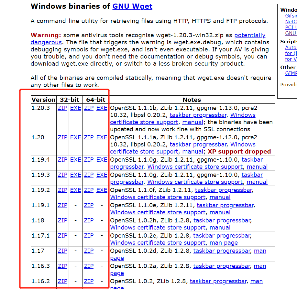297x289 pixels.
Task: Download 32-bit ZIP for version 1.20
Action: [62, 137]
